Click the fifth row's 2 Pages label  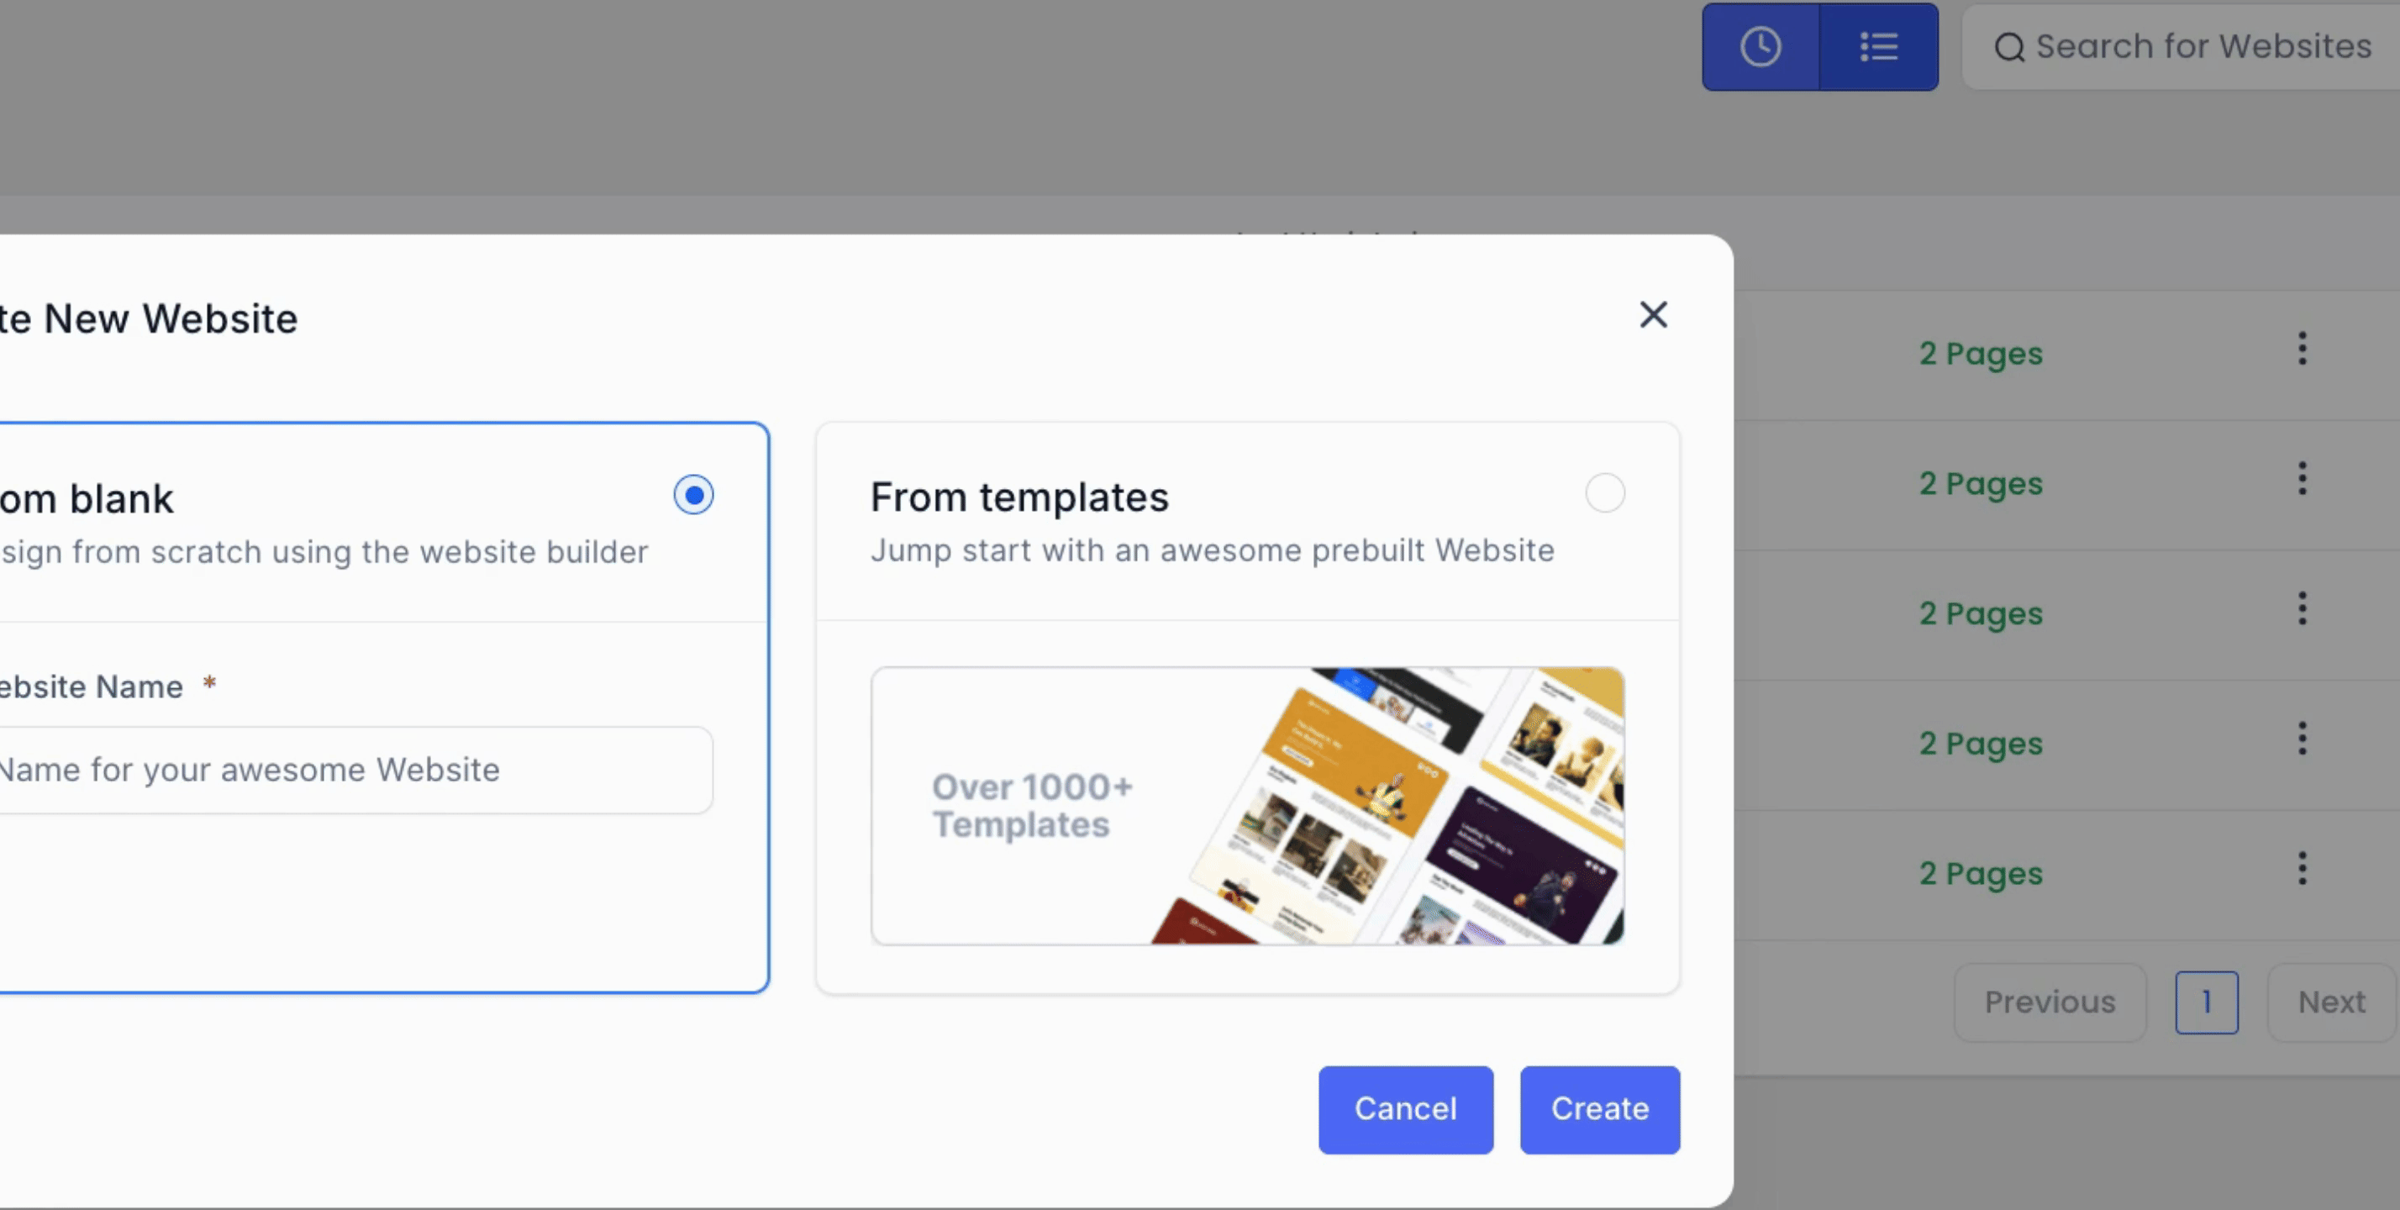1981,874
